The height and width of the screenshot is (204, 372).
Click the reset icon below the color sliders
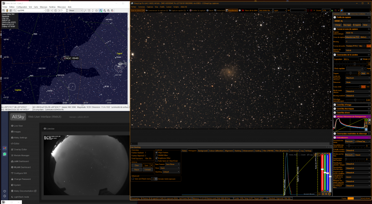(x=329, y=194)
